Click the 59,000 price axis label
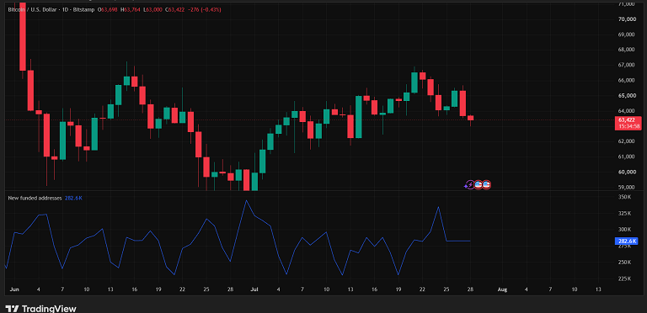The image size is (647, 313). [627, 187]
